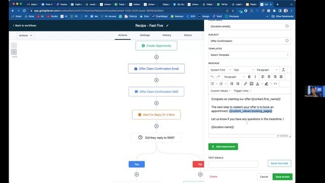Clear formatting with the Tx icon
Image resolution: width=325 pixels, height=183 pixels.
coord(283,70)
